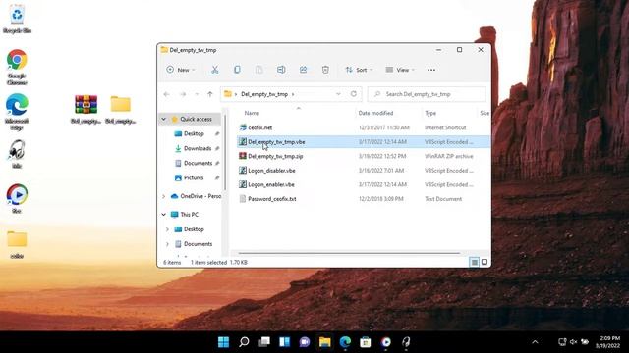
Task: Click the Share icon in Explorer toolbar
Action: click(304, 70)
